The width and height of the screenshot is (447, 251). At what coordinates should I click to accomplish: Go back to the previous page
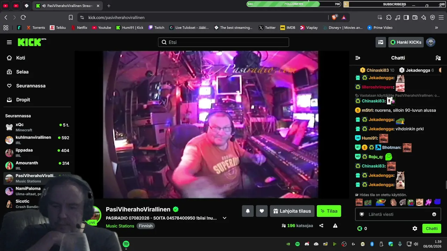(6, 17)
